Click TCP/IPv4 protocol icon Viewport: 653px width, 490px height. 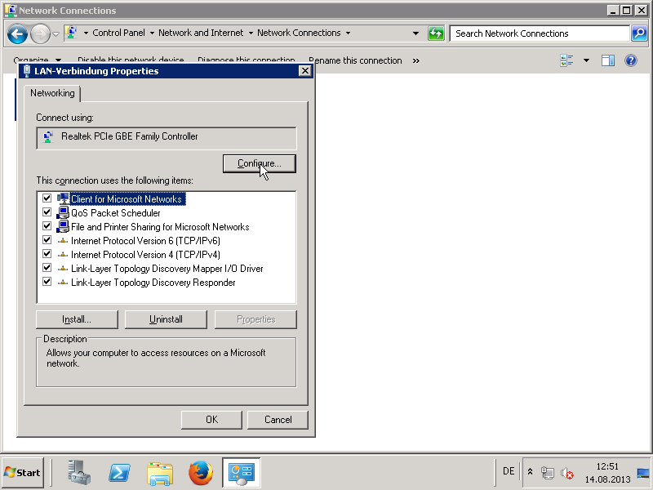pyautogui.click(x=63, y=254)
